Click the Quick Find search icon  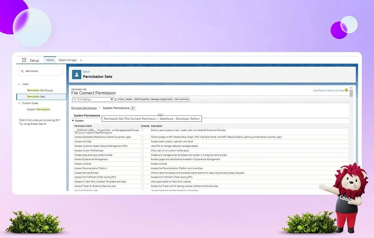pos(22,71)
